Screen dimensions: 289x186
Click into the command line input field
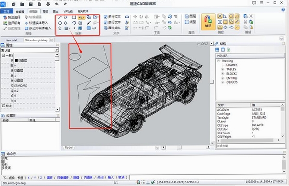207,177
